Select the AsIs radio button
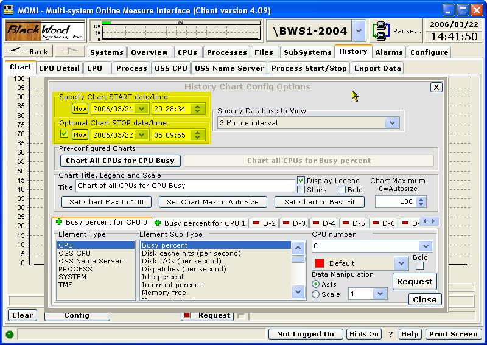The height and width of the screenshot is (345, 487). 315,284
